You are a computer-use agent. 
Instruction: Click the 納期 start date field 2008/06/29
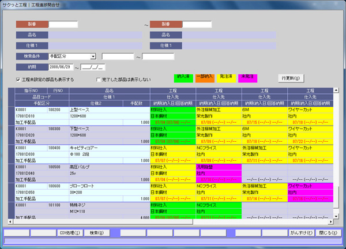pos(61,67)
